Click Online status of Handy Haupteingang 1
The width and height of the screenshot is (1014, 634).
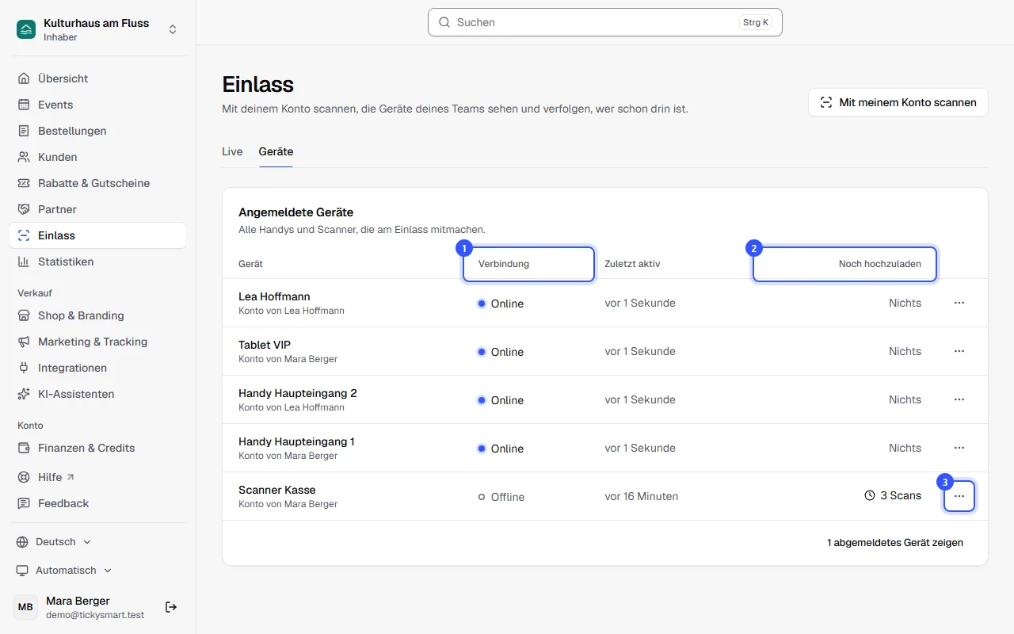click(501, 449)
